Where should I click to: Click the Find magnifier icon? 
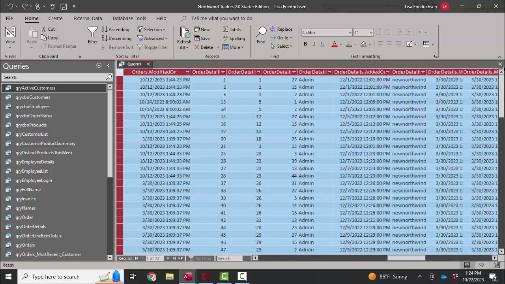click(x=261, y=32)
